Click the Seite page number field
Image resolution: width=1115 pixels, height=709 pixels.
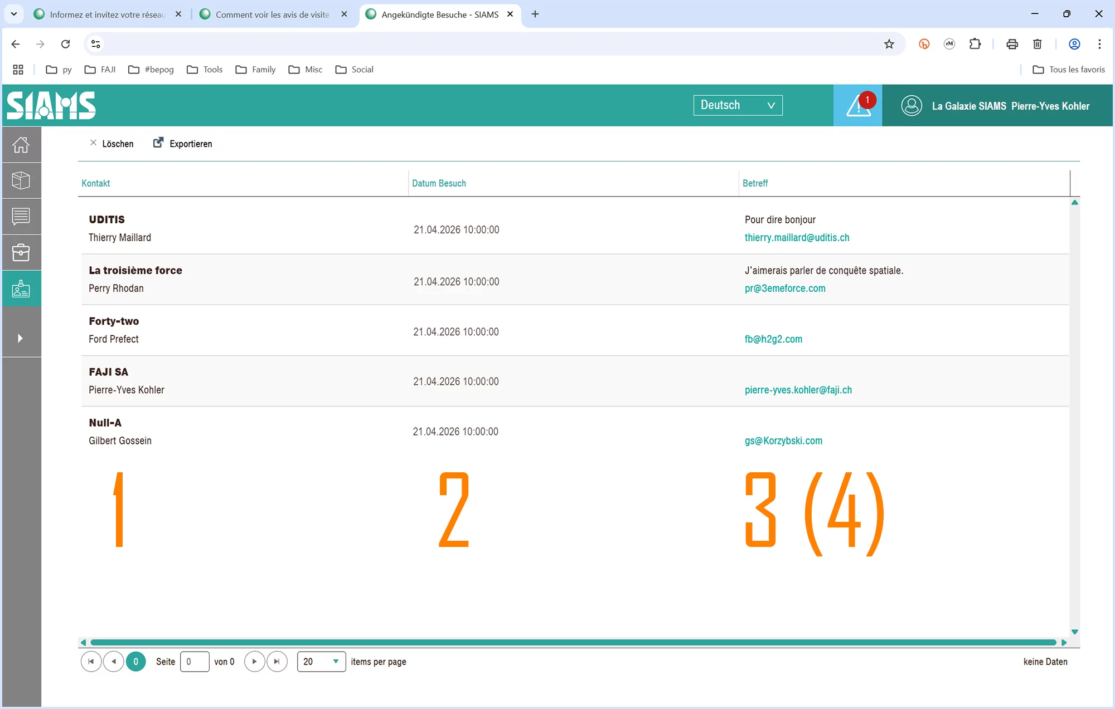(195, 662)
